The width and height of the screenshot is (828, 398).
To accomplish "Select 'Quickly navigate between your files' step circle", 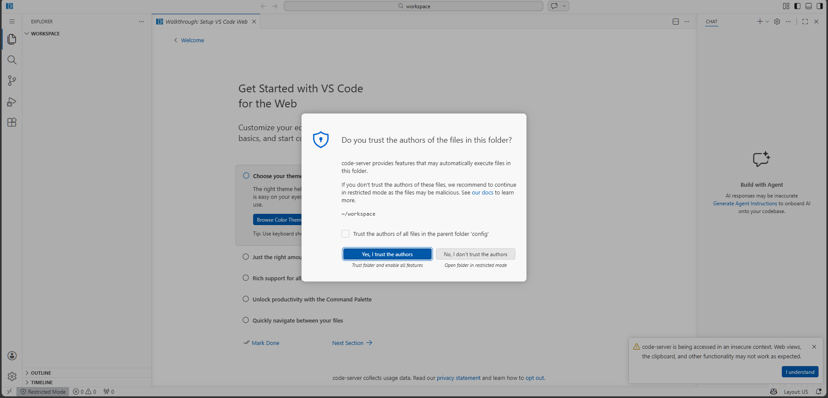I will coord(246,320).
